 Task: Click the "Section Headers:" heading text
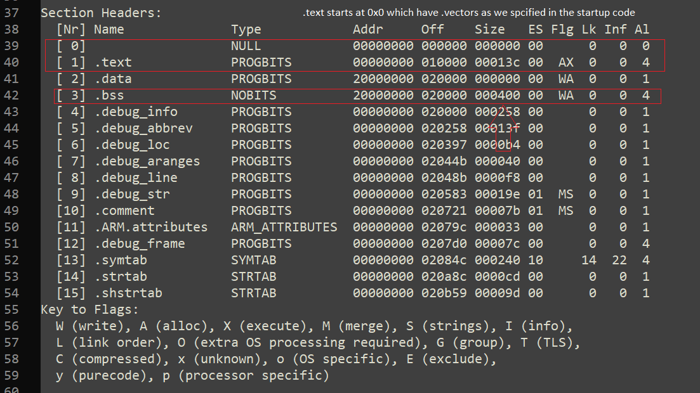(101, 13)
